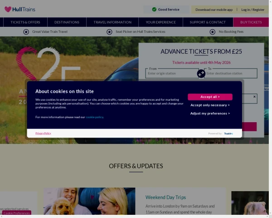Swap origin and destination stations icon
272x218 pixels.
201,74
